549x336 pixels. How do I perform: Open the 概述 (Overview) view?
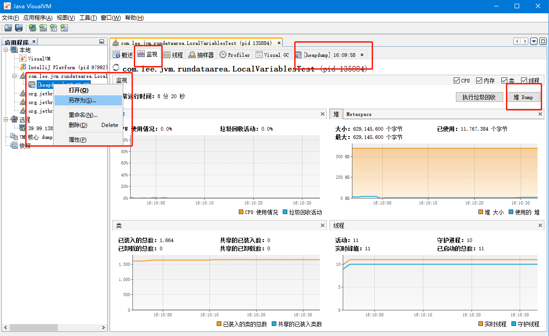click(x=123, y=54)
